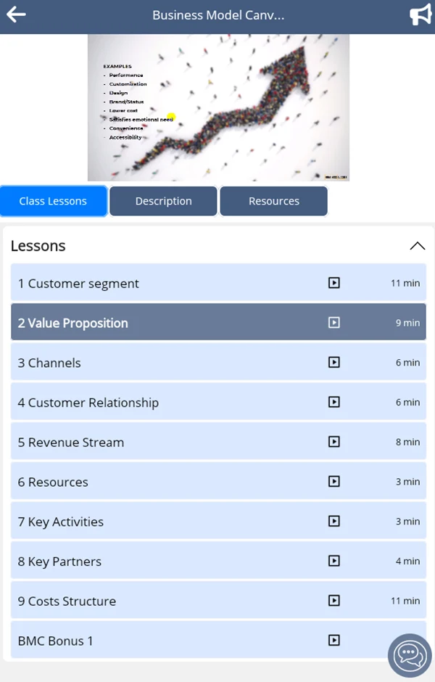
Task: Play icon on Revenue Stream lesson
Action: tap(333, 442)
